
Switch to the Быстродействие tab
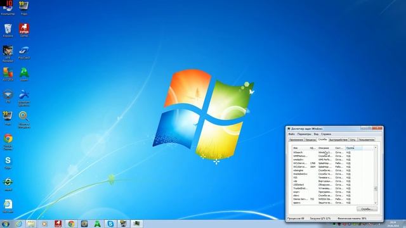tap(338, 140)
